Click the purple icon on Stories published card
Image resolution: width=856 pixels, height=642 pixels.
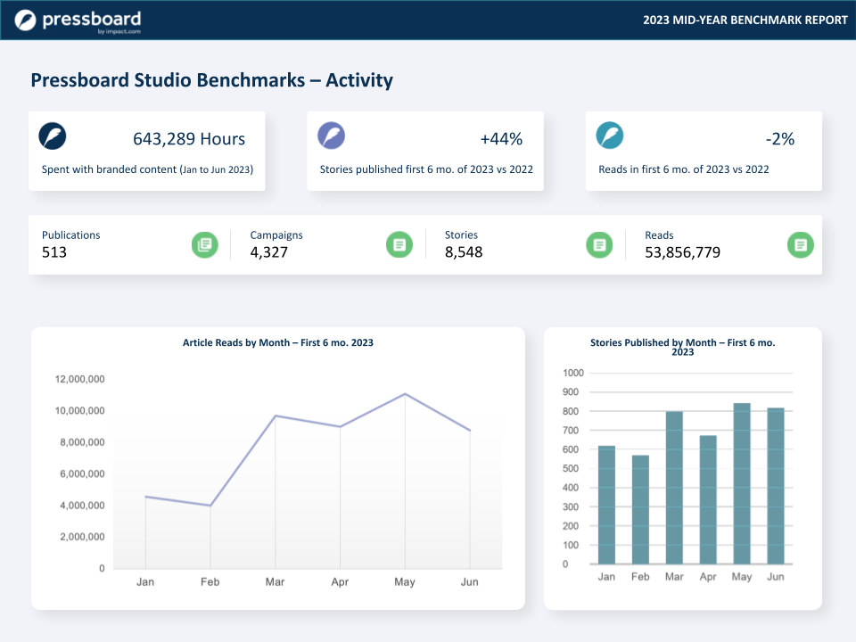click(x=331, y=135)
